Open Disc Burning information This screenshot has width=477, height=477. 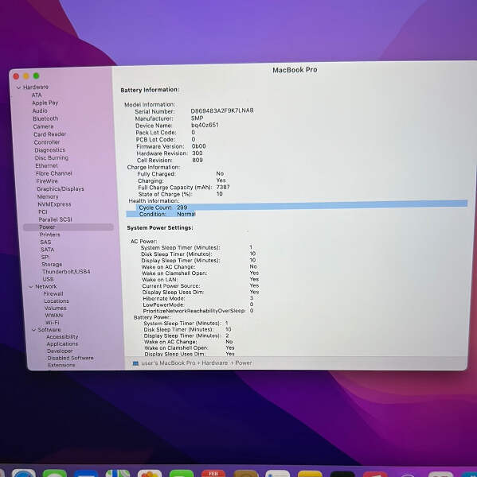pyautogui.click(x=52, y=158)
